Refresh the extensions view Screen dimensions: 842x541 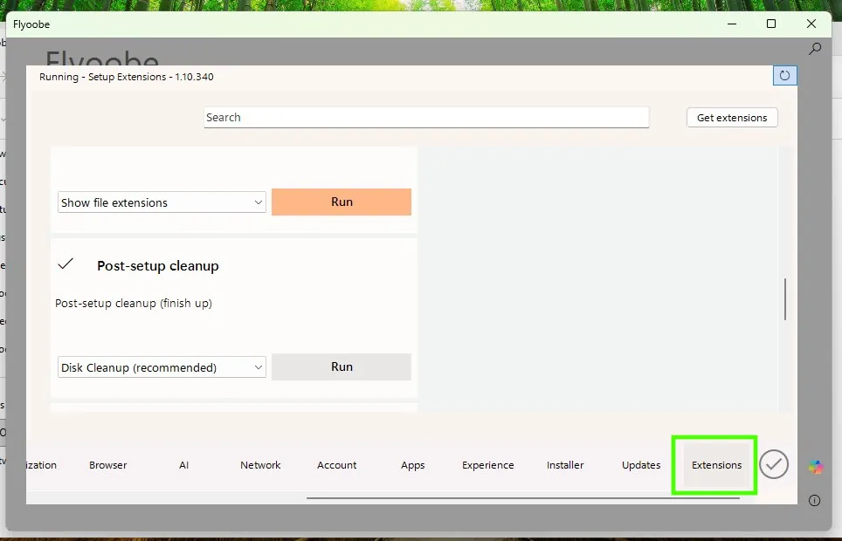pos(784,75)
